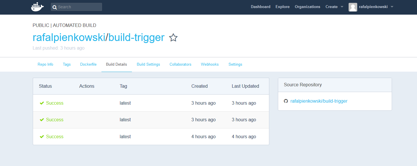Click the Tag column header
This screenshot has height=166, width=417.
(x=123, y=86)
